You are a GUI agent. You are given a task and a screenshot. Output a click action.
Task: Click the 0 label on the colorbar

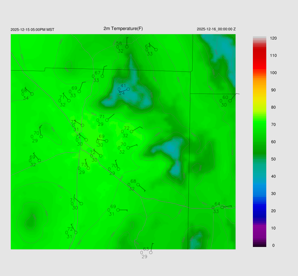tap(273, 245)
